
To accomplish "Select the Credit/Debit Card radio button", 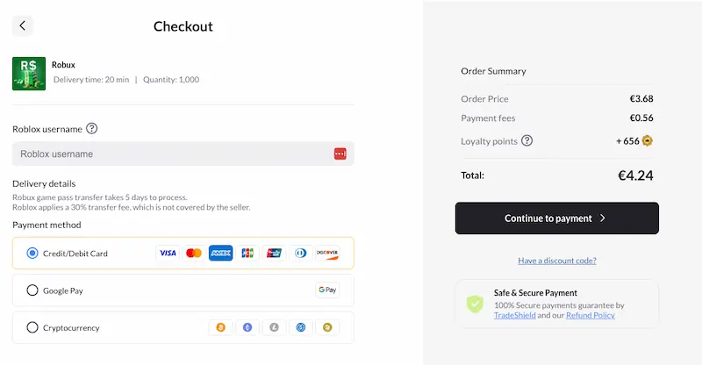I will (32, 254).
